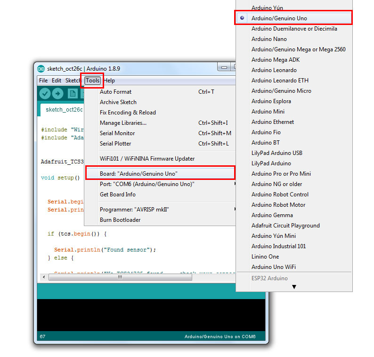Click the Verify checkmark toolbar icon

click(x=45, y=93)
